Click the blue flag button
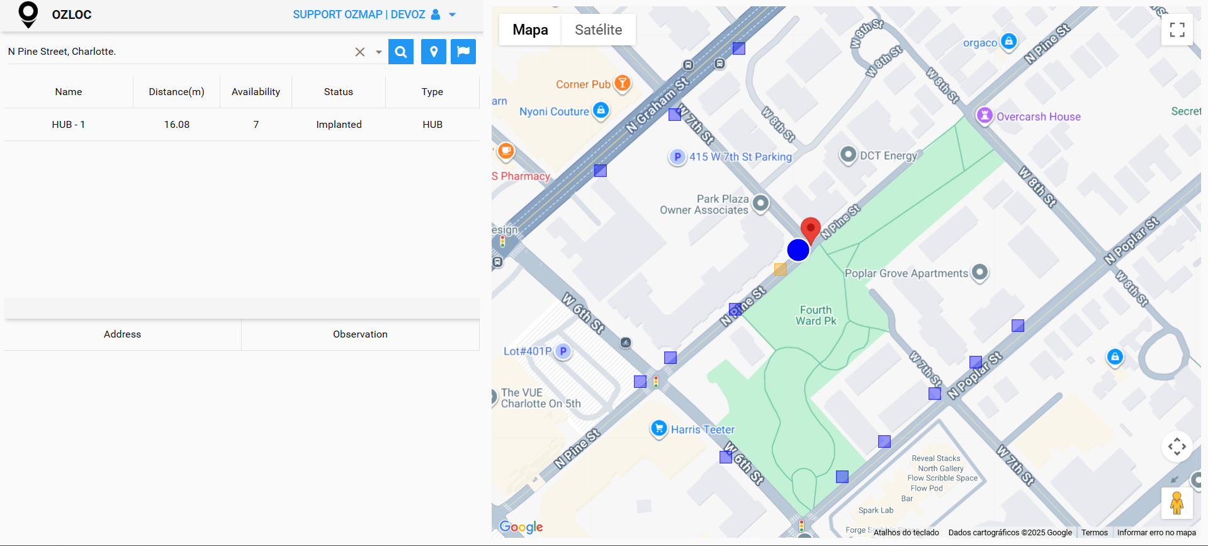The height and width of the screenshot is (546, 1208). tap(463, 52)
